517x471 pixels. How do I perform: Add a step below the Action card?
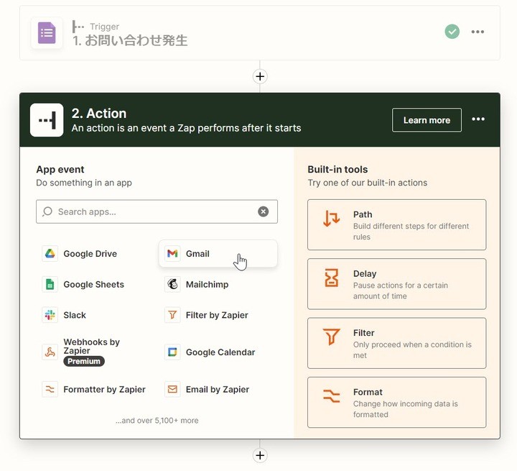click(x=260, y=455)
